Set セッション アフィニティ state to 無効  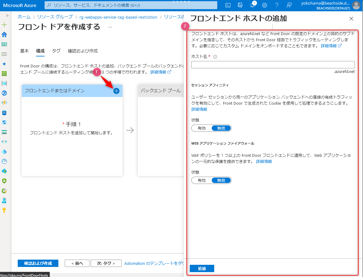[x=221, y=128]
